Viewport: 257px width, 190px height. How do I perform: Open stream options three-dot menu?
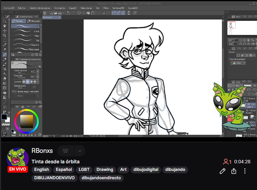(245, 171)
